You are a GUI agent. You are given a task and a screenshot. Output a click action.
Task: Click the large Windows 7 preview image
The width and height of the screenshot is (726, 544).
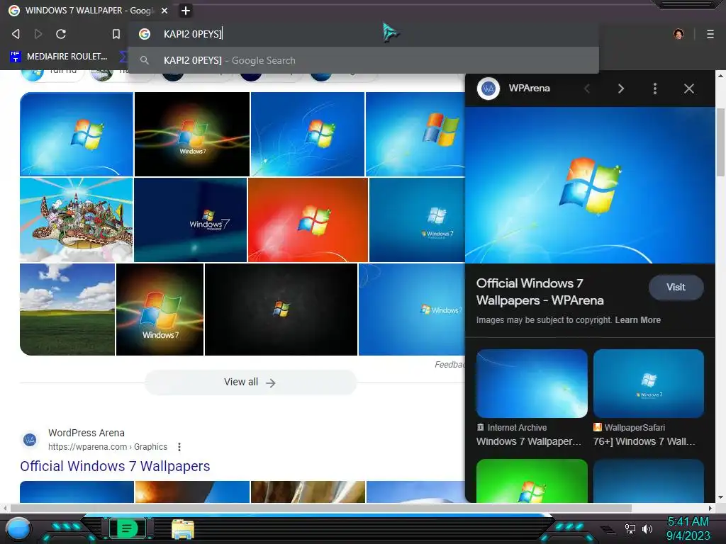[x=590, y=185]
